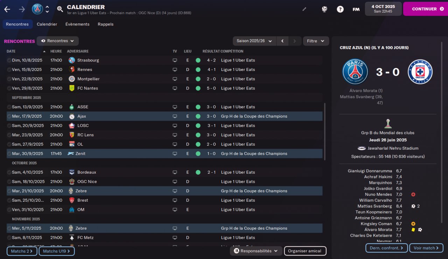Click the Club World Cup trophy icon
448x259 pixels.
(x=387, y=123)
